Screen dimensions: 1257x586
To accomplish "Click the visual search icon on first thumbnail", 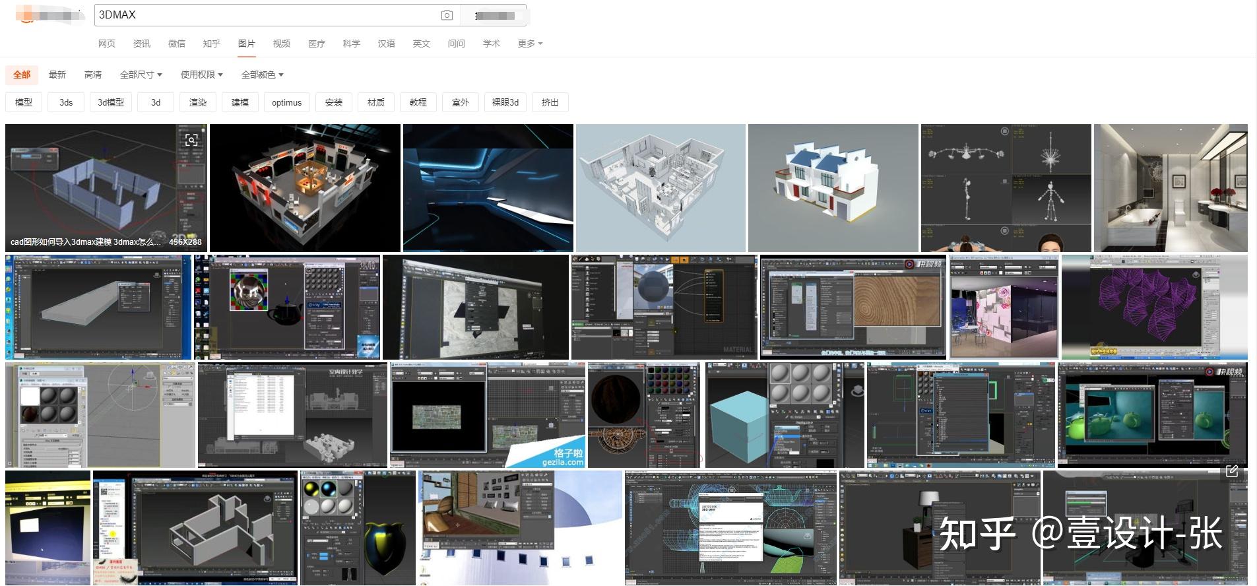I will tap(191, 140).
